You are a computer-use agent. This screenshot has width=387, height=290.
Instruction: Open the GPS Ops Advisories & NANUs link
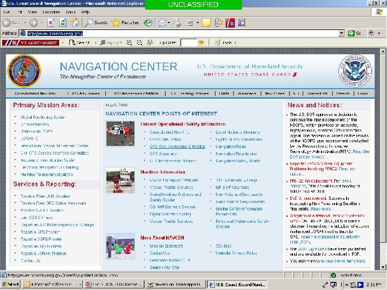pyautogui.click(x=177, y=147)
